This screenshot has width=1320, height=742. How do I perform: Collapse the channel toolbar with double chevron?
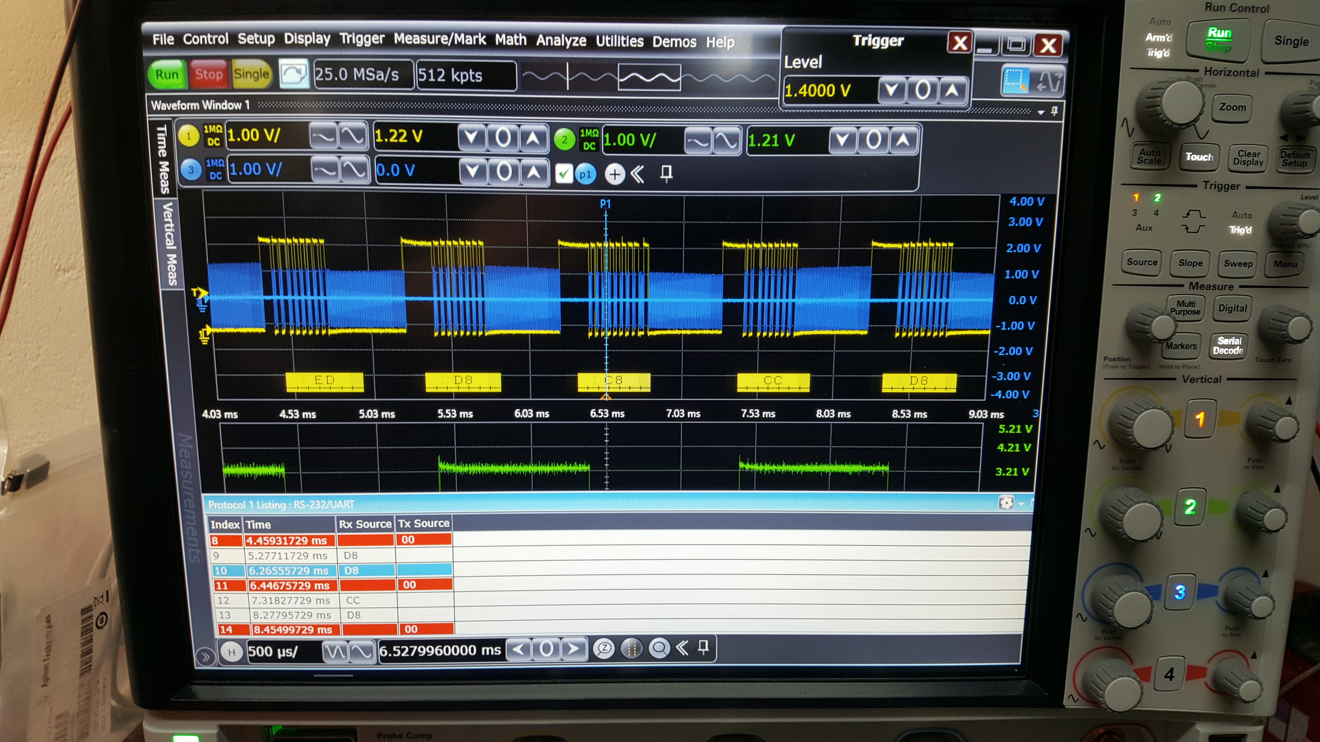point(637,174)
